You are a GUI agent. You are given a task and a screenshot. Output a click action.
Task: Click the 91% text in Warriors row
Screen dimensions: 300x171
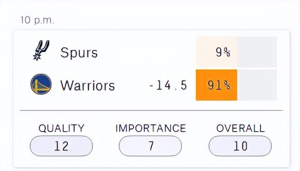(x=219, y=85)
